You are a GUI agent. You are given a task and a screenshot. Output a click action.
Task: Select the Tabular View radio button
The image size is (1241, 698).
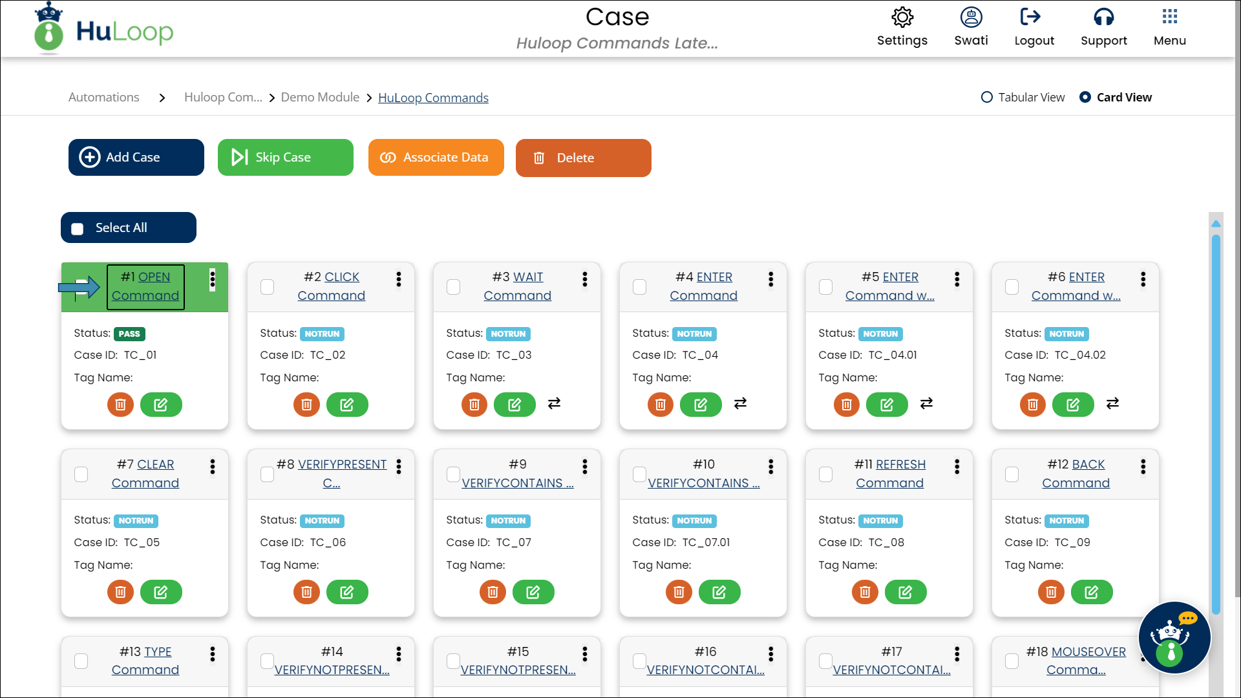tap(986, 97)
